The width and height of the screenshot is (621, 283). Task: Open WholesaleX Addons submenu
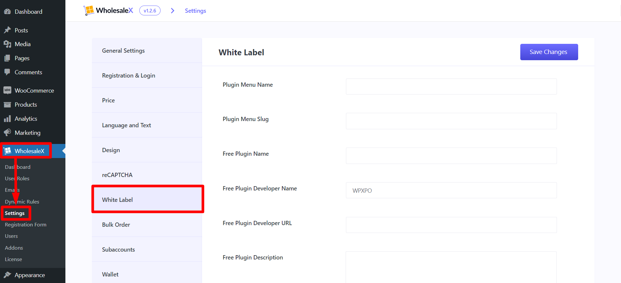point(14,248)
